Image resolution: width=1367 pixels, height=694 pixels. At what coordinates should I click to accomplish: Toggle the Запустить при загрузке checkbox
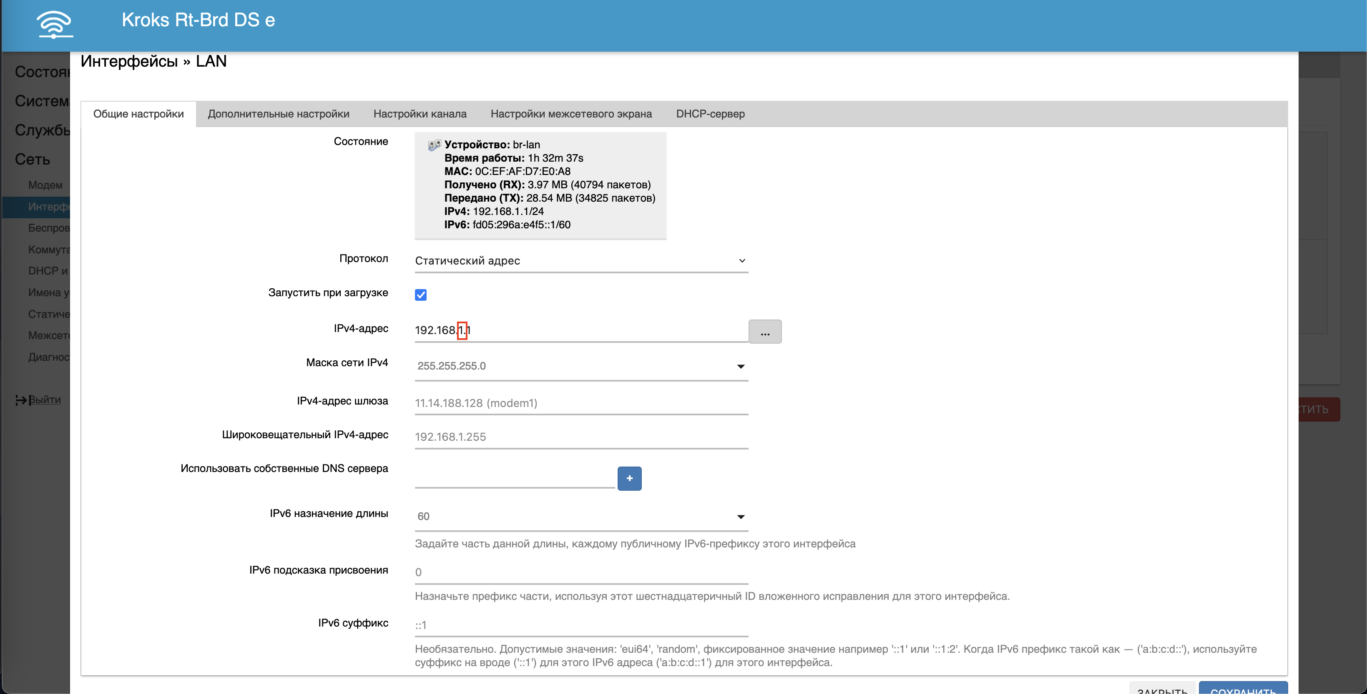pyautogui.click(x=421, y=295)
